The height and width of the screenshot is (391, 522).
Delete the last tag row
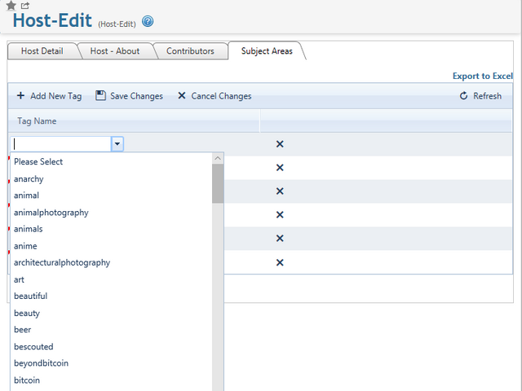click(x=280, y=262)
